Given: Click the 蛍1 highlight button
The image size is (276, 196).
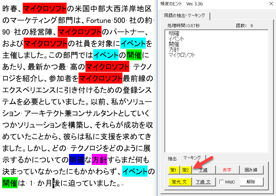Looking at the screenshot, I should 174,170.
